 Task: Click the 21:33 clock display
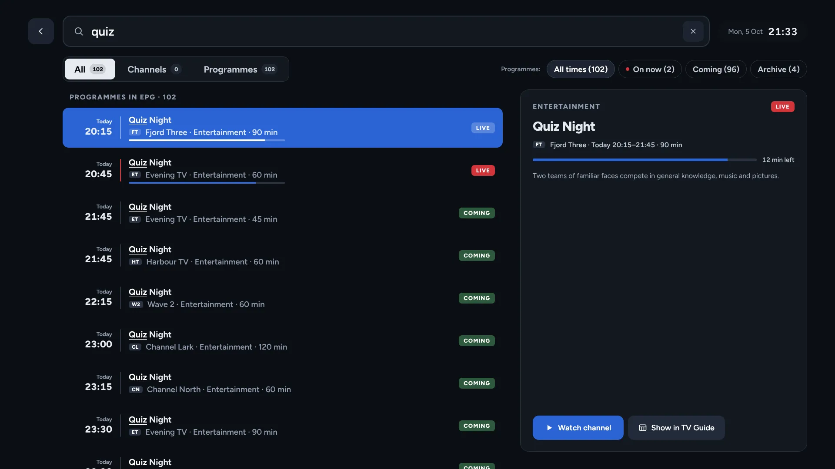click(x=783, y=32)
